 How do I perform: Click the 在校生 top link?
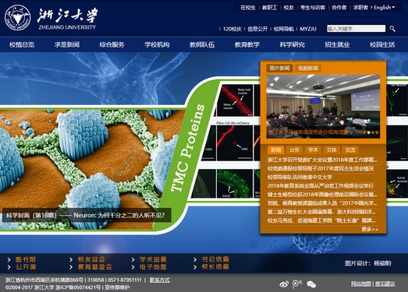[248, 8]
